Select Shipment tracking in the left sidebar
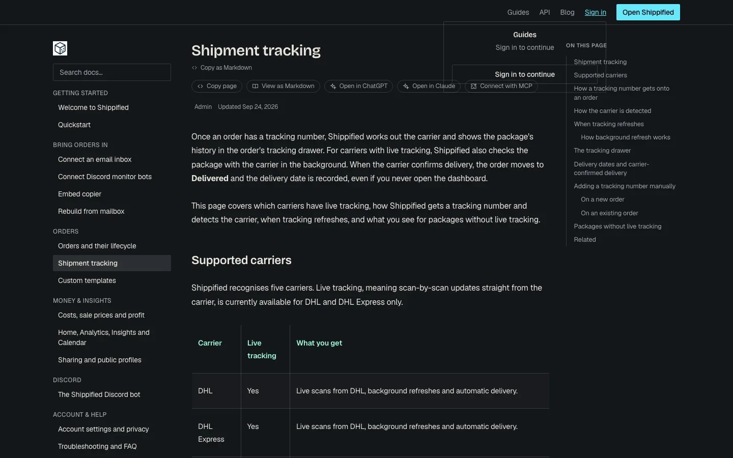The image size is (733, 458). tap(112, 263)
